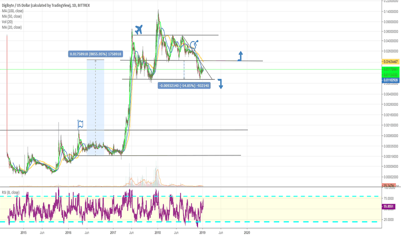Select the MA (20, close) indicator label
This screenshot has width=401, height=236.
(12, 27)
